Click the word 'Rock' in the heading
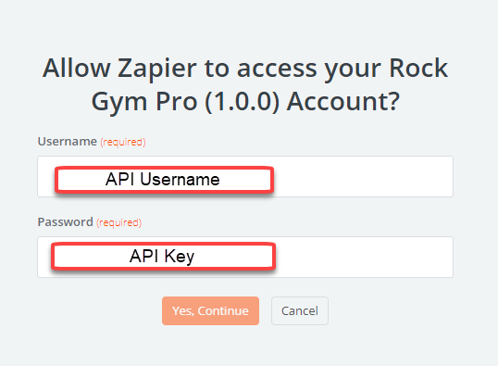The image size is (498, 366). point(418,68)
